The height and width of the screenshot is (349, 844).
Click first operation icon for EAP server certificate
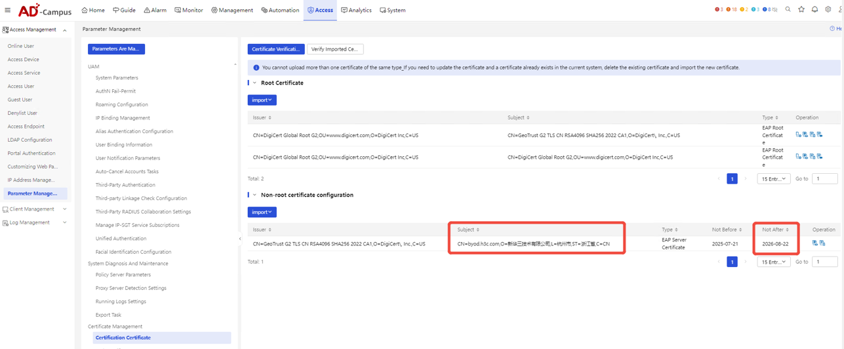click(x=815, y=243)
